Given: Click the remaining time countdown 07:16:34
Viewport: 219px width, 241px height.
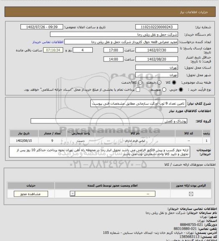Looking at the screenshot, I should [53, 50].
